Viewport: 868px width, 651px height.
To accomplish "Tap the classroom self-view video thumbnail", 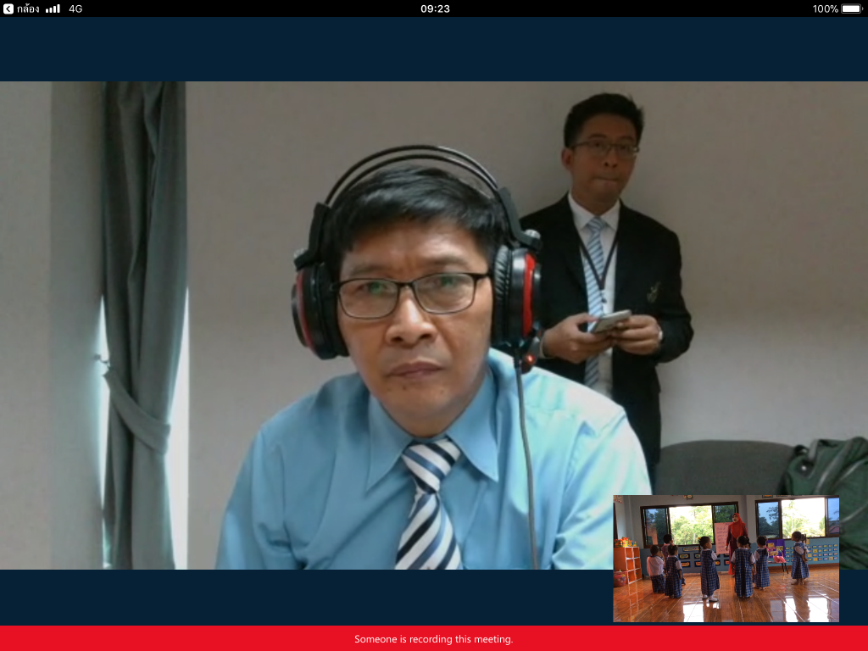I will (x=726, y=559).
